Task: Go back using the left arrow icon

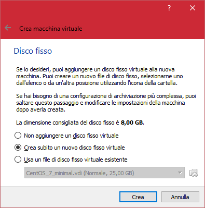Action: (x=8, y=28)
